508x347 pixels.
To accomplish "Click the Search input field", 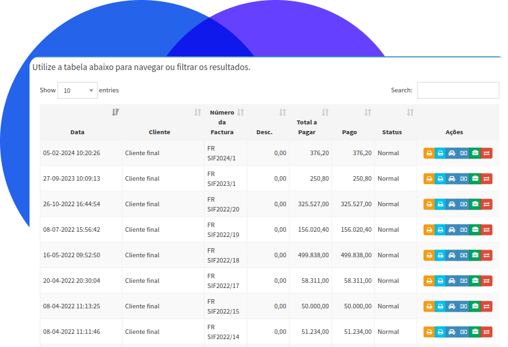I will click(458, 90).
